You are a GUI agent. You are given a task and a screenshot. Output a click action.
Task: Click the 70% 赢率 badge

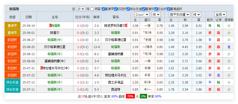(x=130, y=96)
